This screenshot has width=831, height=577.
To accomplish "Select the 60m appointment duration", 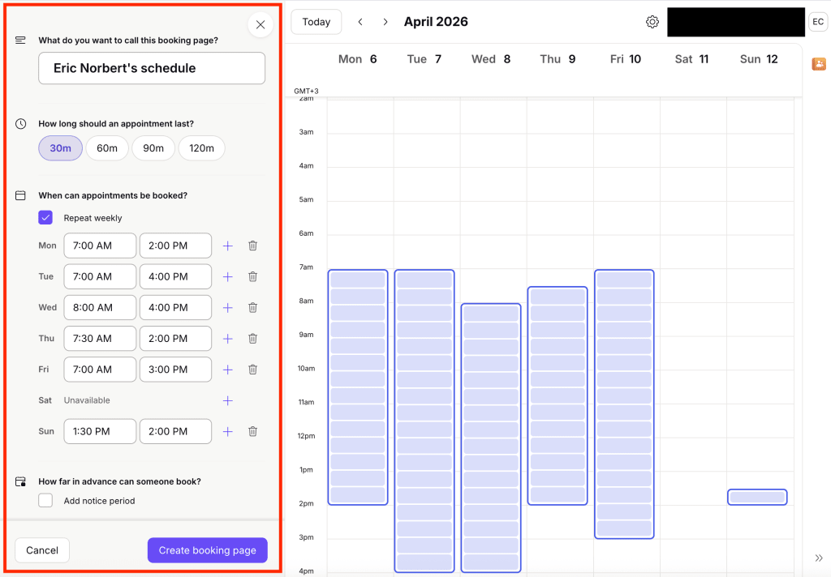I will coord(107,148).
